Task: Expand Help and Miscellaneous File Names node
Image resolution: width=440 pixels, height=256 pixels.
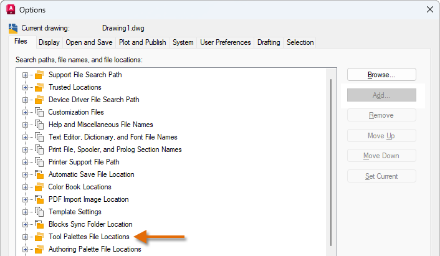Action: click(x=26, y=125)
